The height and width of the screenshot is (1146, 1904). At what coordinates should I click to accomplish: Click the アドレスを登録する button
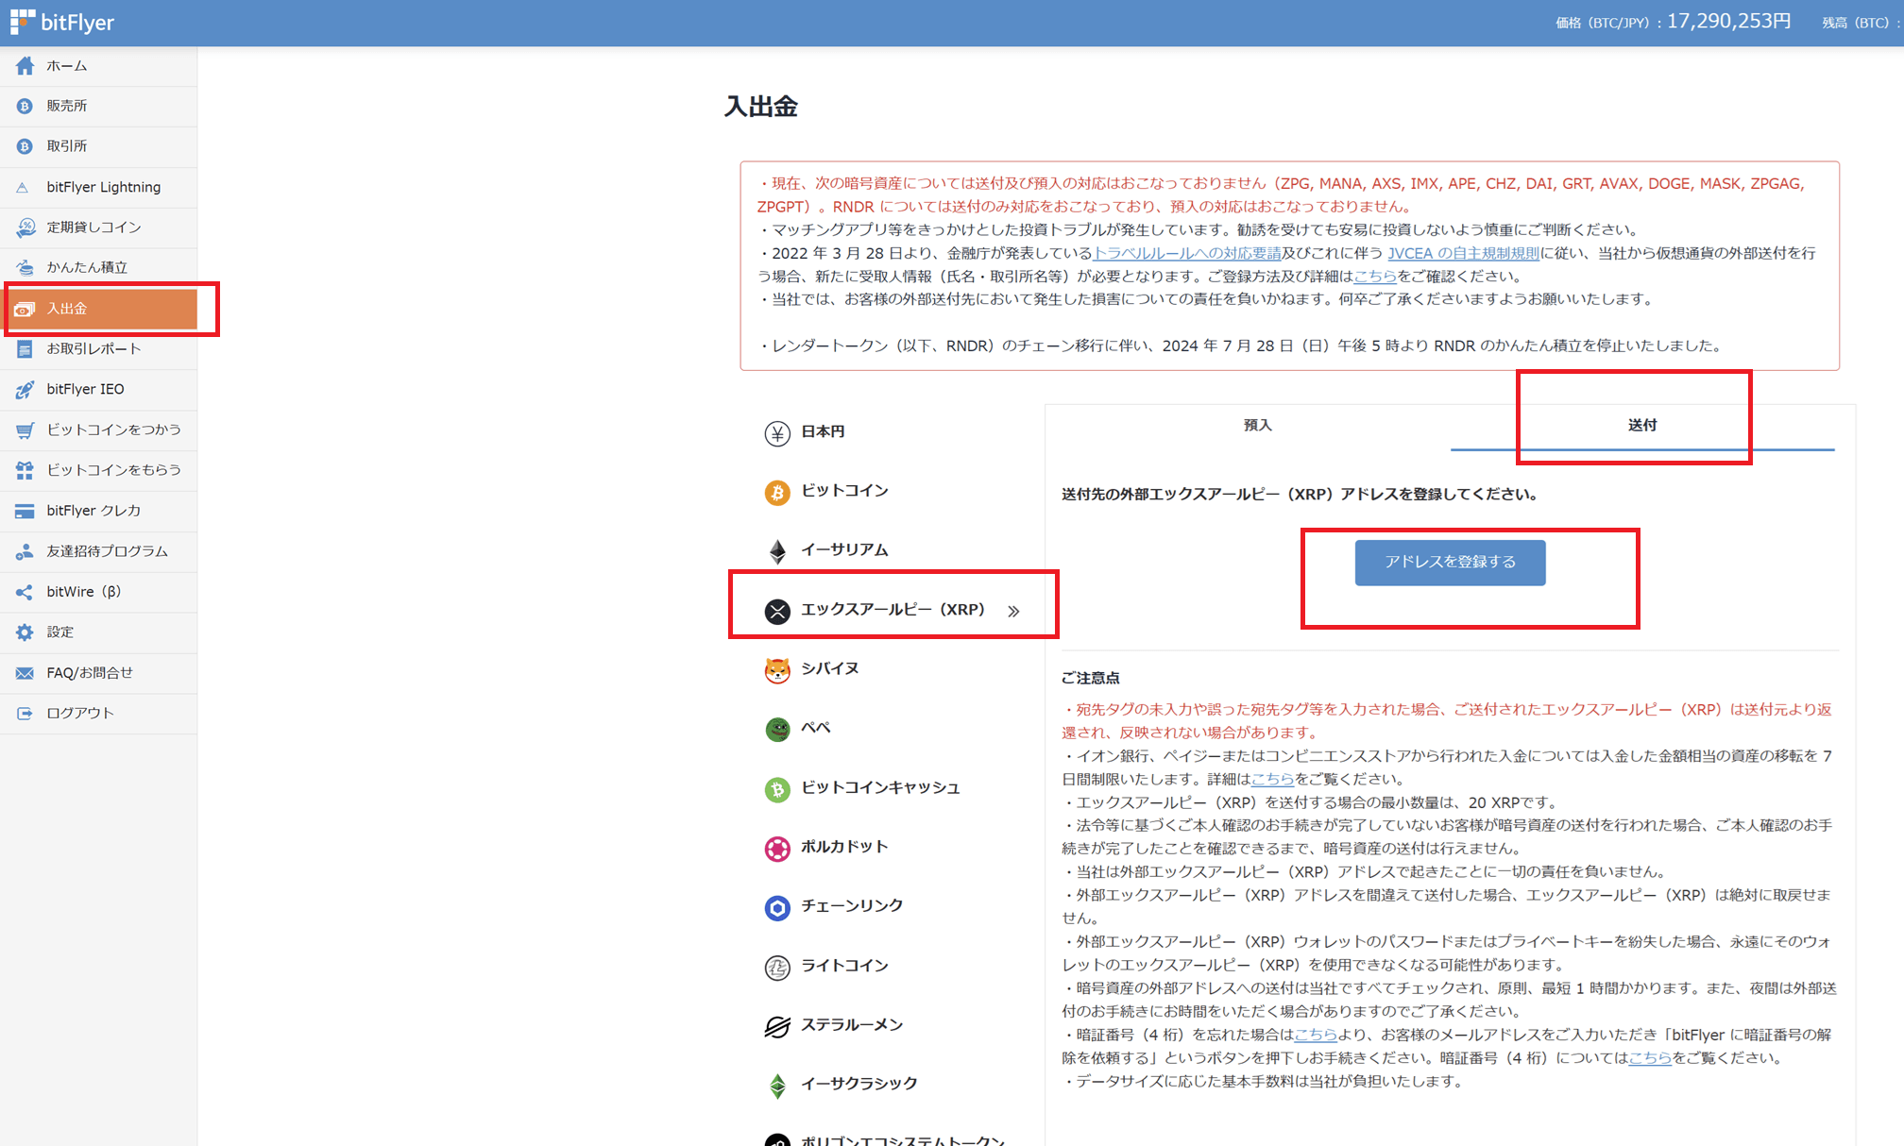point(1450,563)
